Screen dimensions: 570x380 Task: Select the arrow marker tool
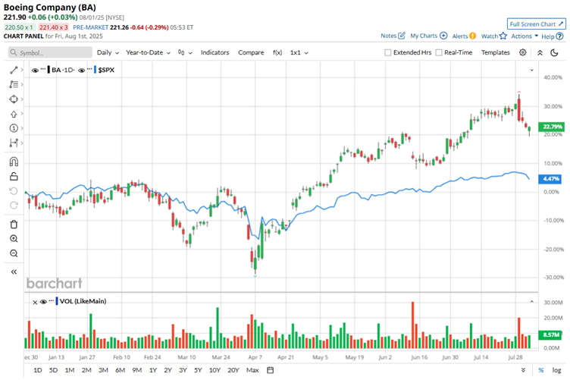click(x=14, y=114)
